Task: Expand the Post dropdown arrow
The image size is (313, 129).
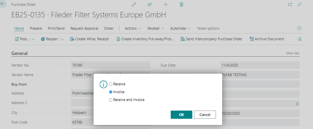Action: click(33, 39)
